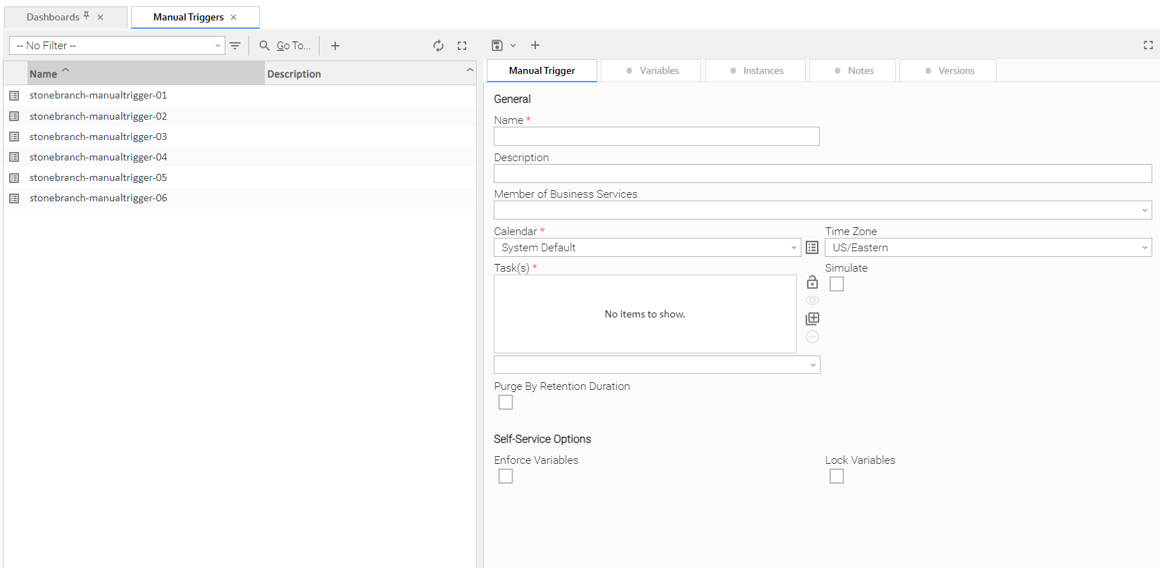Click the plus icon to add new trigger in list
1160x568 pixels.
tap(335, 46)
